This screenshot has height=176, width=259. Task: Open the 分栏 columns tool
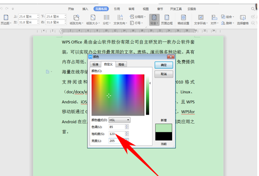pos(106,19)
